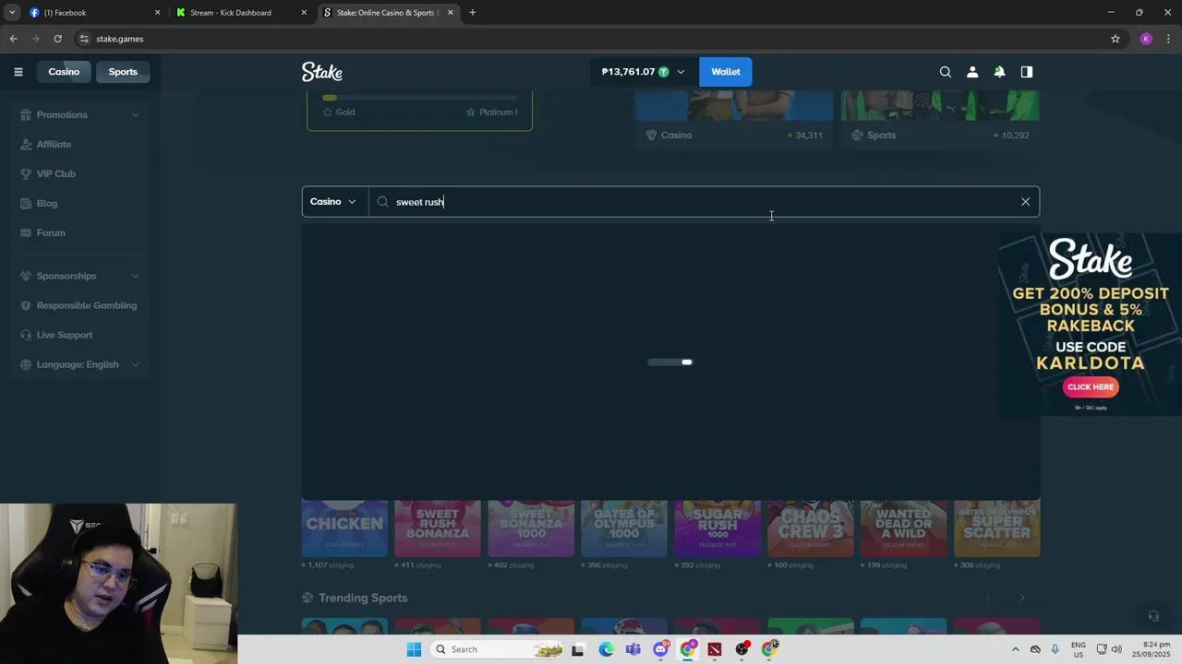Click the VIP progress bar
1182x664 pixels.
[420, 98]
